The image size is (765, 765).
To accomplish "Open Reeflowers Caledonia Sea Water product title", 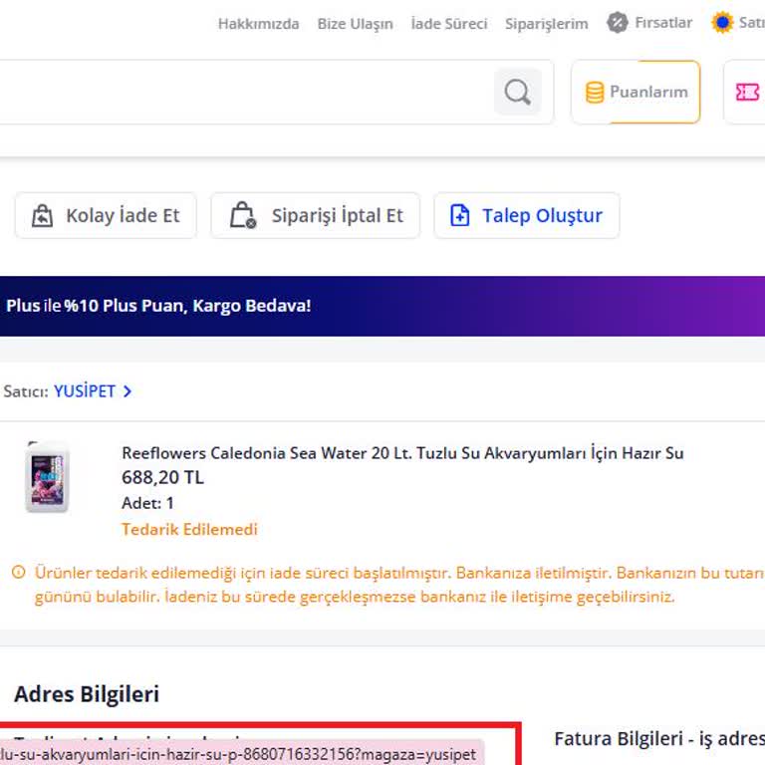I will (402, 453).
